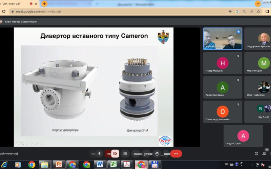Open meeting details info icon
This screenshot has width=271, height=169.
pos(256,154)
